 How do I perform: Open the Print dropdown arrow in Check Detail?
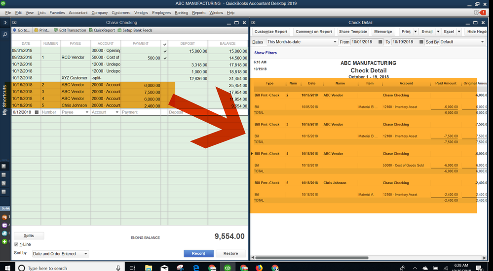(x=415, y=32)
